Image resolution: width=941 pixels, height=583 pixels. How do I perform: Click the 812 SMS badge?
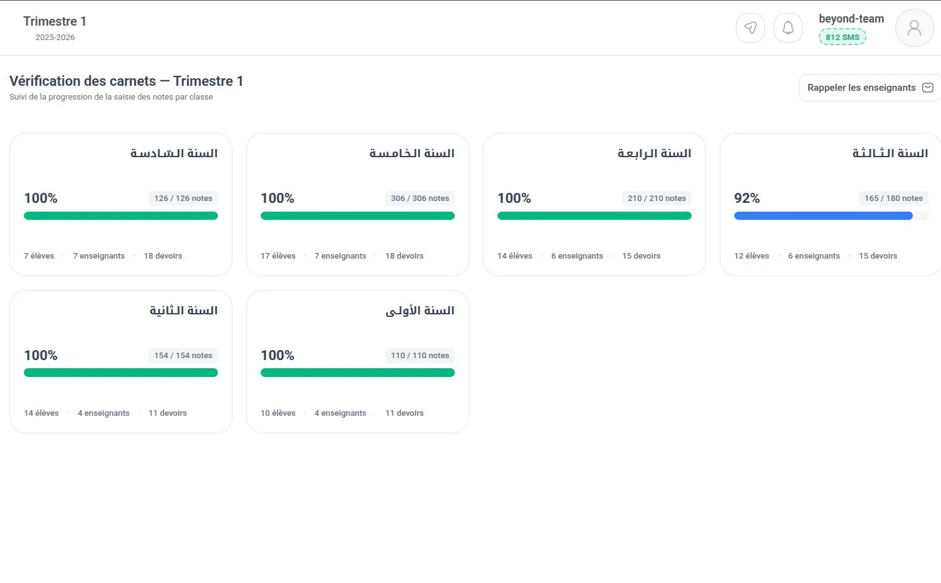pyautogui.click(x=843, y=37)
